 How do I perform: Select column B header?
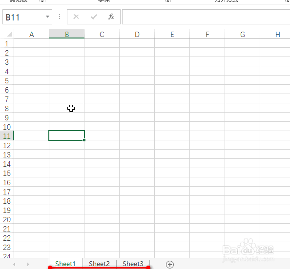67,34
